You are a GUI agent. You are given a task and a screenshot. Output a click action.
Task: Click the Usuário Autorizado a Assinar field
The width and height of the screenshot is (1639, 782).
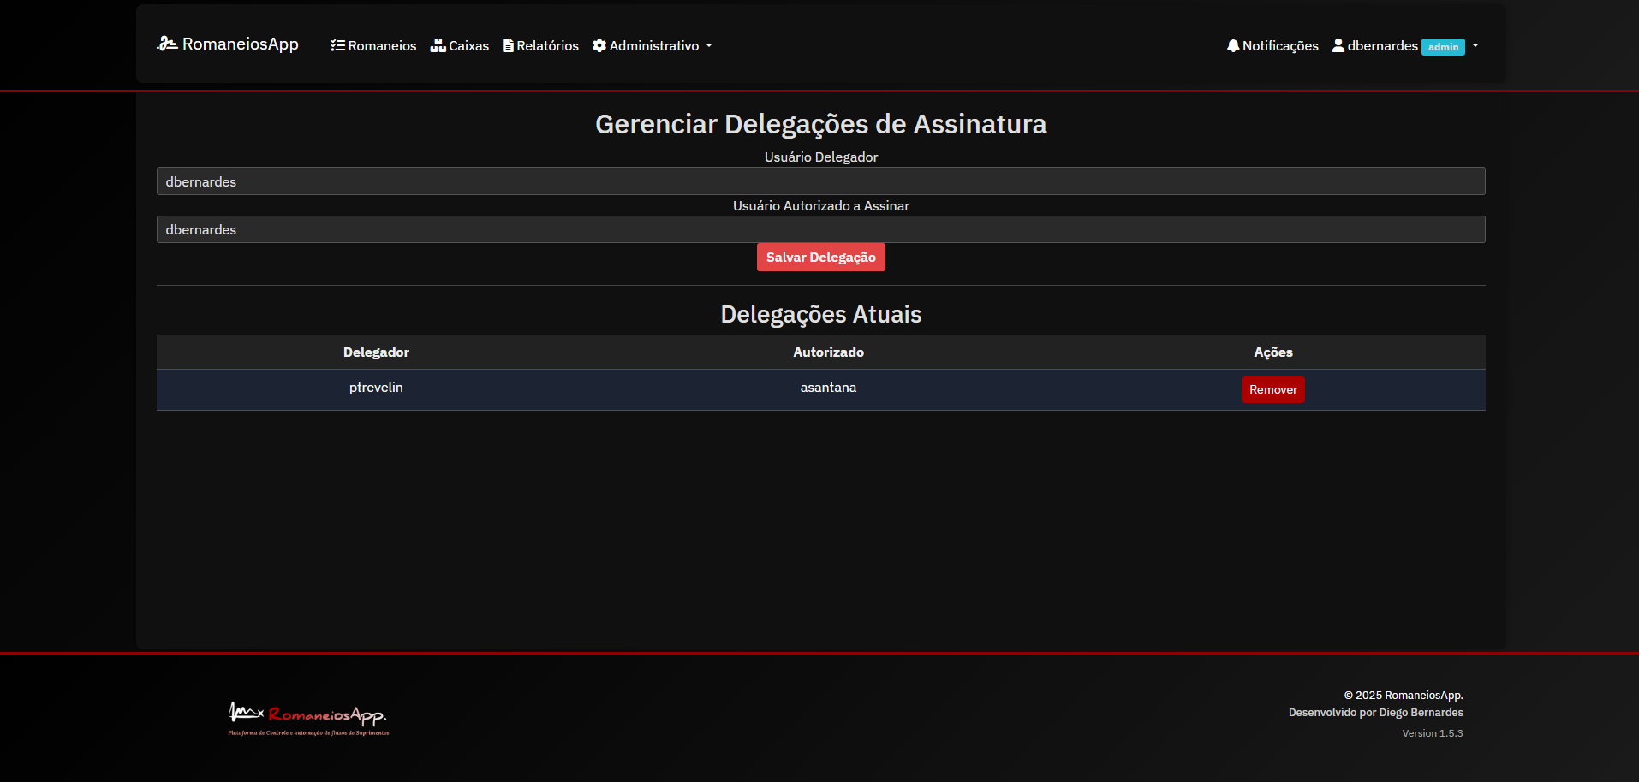pyautogui.click(x=820, y=228)
